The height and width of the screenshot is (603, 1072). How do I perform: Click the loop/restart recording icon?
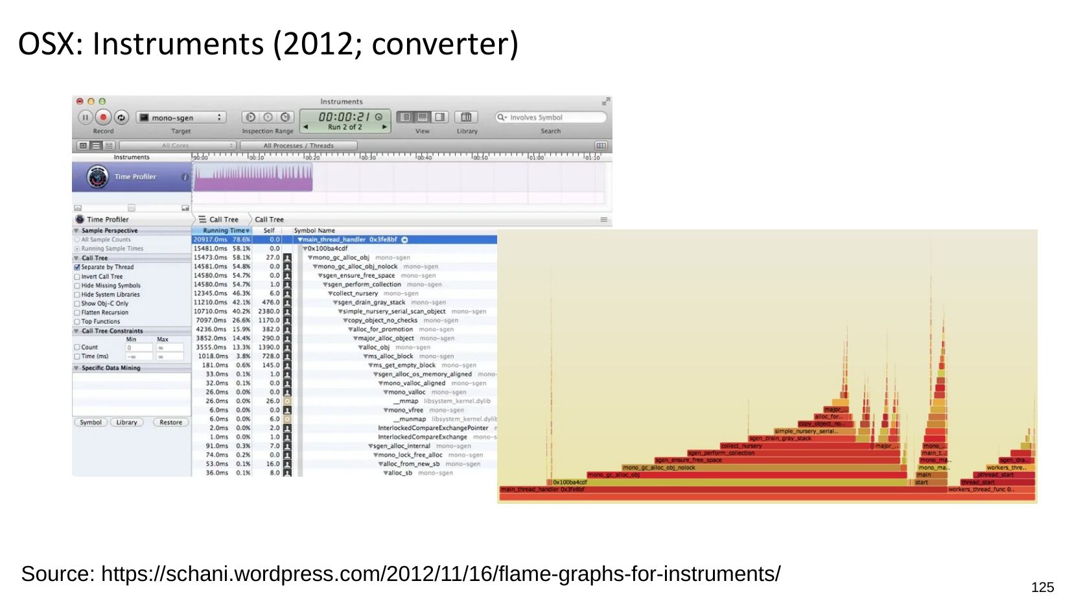coord(121,117)
